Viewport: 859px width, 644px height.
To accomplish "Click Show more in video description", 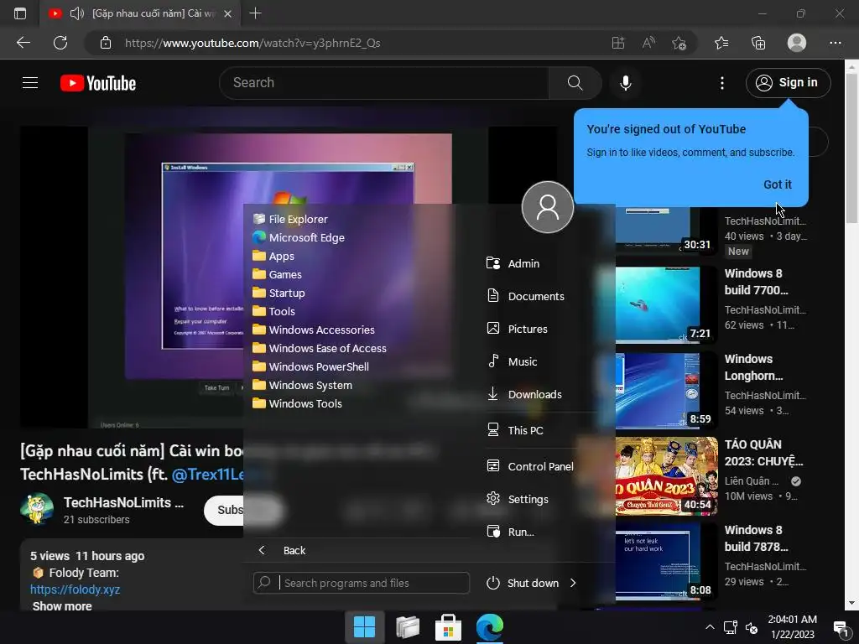I will [62, 606].
